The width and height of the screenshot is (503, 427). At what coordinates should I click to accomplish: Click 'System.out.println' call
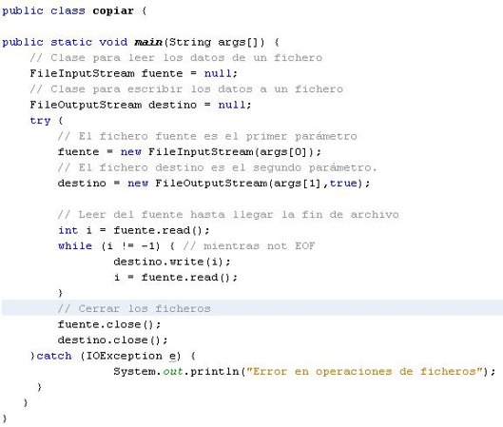click(176, 372)
